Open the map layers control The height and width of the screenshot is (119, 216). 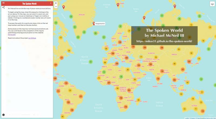(x=212, y=4)
